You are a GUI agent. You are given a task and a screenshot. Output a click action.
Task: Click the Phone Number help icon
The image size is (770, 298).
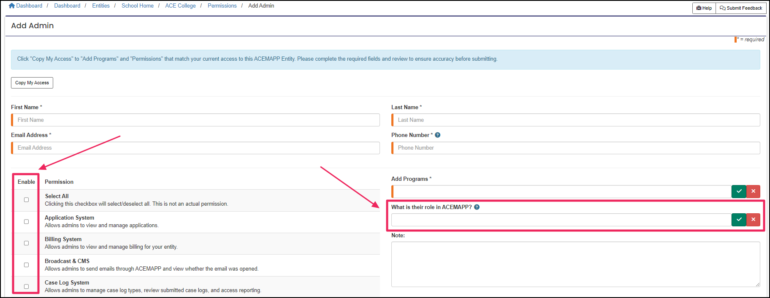tap(438, 135)
